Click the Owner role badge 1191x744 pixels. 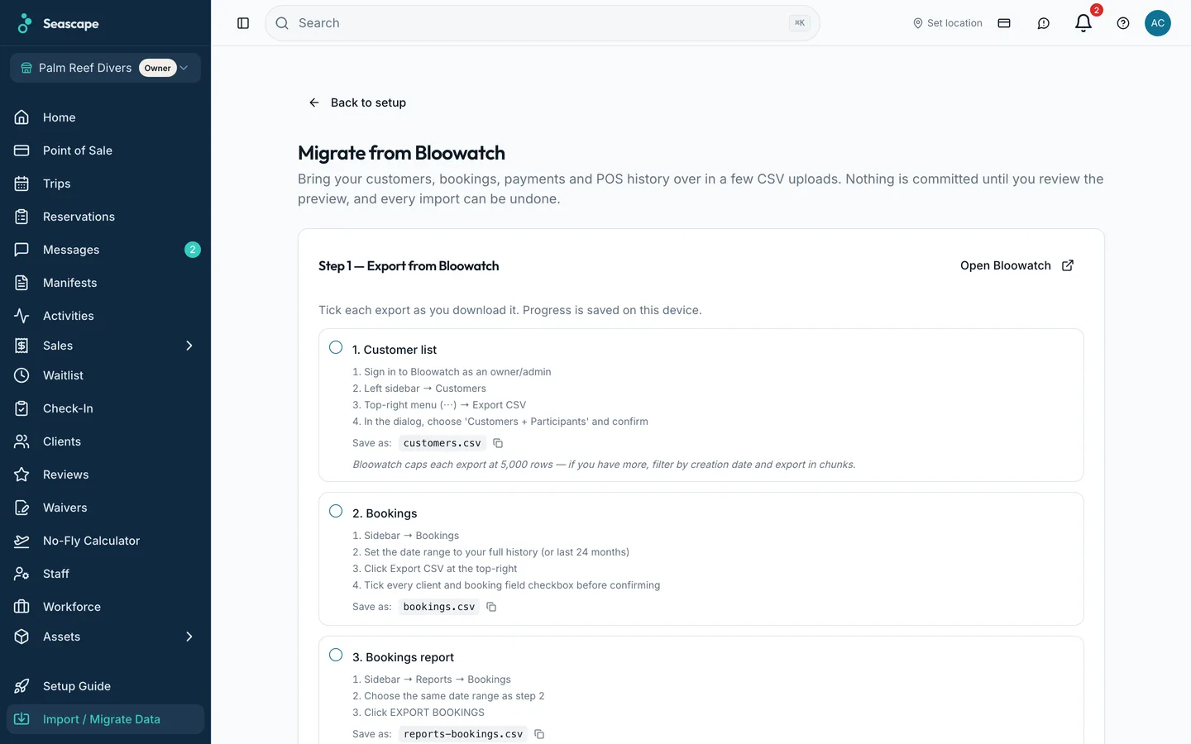(x=158, y=68)
